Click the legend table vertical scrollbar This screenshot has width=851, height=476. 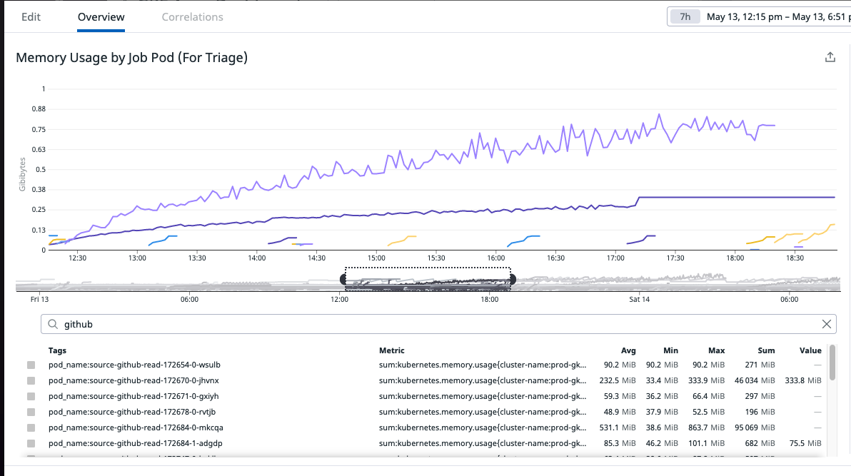click(832, 363)
